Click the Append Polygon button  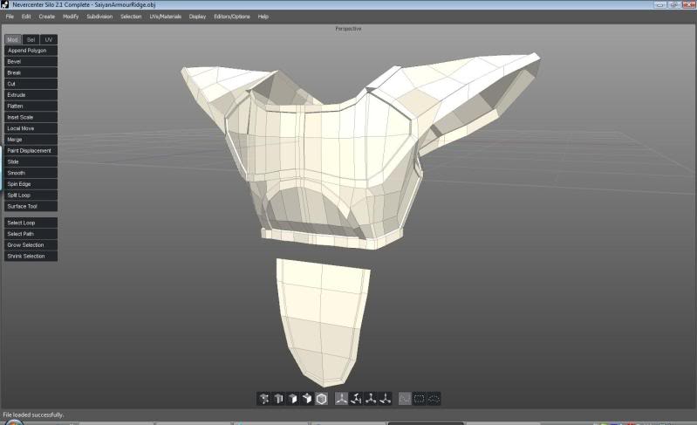tap(31, 51)
